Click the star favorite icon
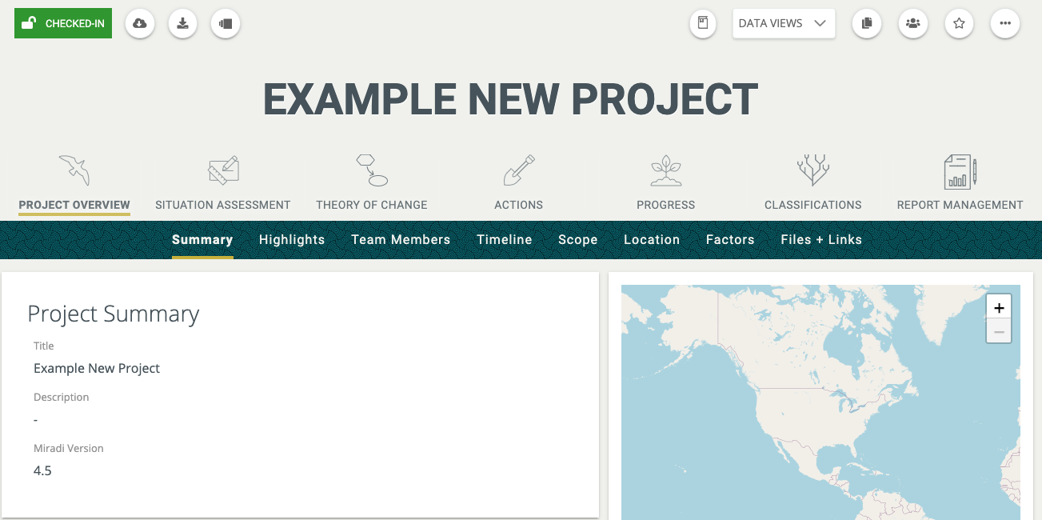Viewport: 1042px width, 520px height. coord(959,24)
